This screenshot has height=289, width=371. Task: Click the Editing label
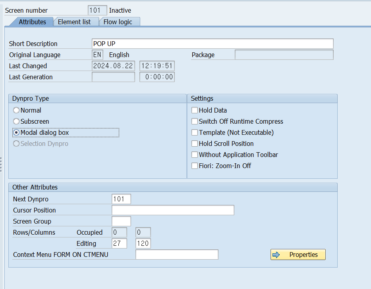tap(86, 243)
